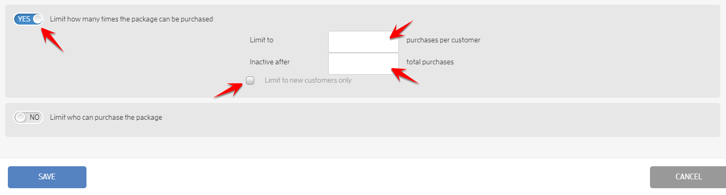Screen dimensions: 726x195
Task: Turn off the YES purchase limit toggle
Action: [x=28, y=19]
